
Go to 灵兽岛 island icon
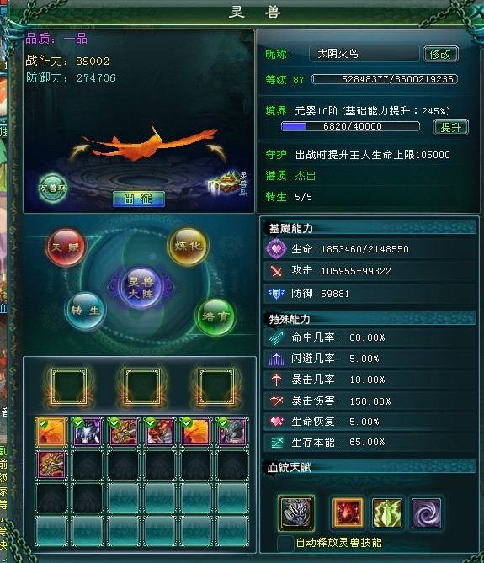(x=228, y=183)
